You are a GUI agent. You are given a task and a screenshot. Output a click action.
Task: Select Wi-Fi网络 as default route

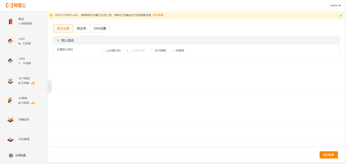[x=151, y=51]
